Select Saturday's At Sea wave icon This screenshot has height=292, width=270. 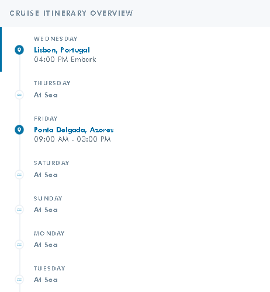pos(19,175)
